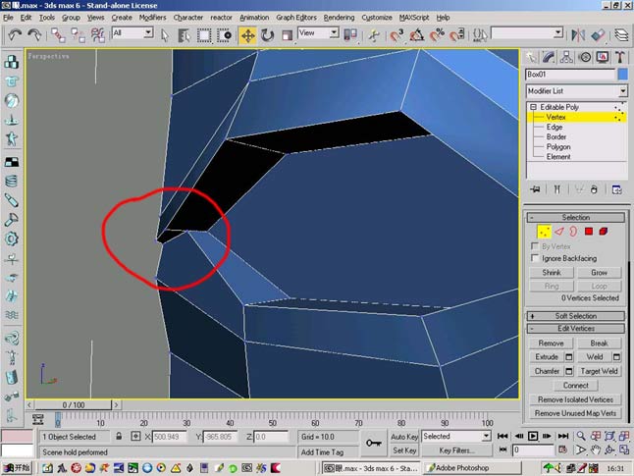Click the Remove vertices button
The height and width of the screenshot is (476, 634).
click(551, 343)
